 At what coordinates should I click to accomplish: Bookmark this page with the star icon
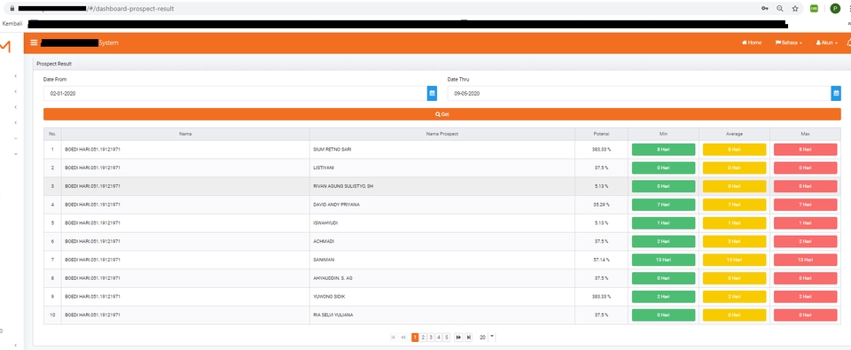click(x=795, y=9)
